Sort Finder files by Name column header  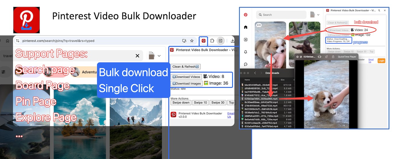(x=247, y=80)
